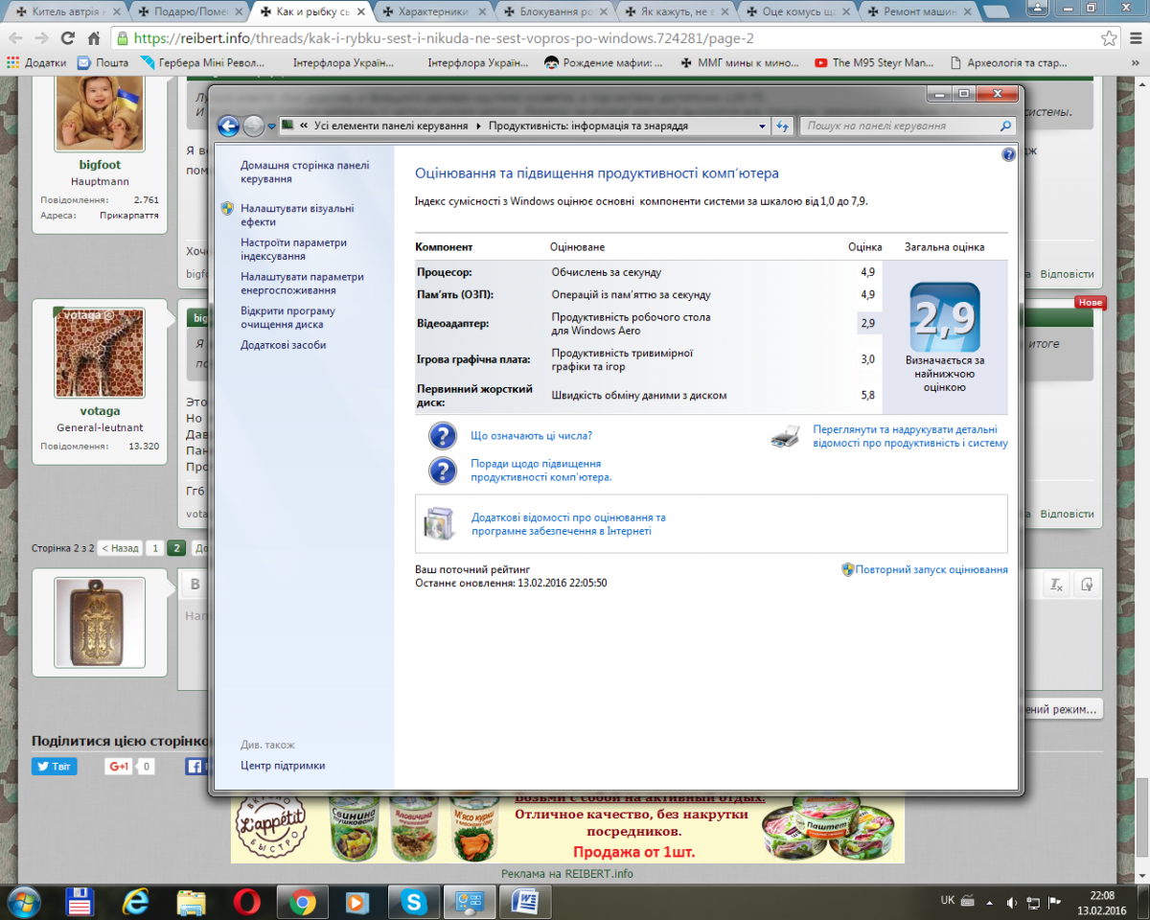Open 'Налаштувати візуальні ефекти' link
Image resolution: width=1150 pixels, height=920 pixels.
click(x=297, y=215)
